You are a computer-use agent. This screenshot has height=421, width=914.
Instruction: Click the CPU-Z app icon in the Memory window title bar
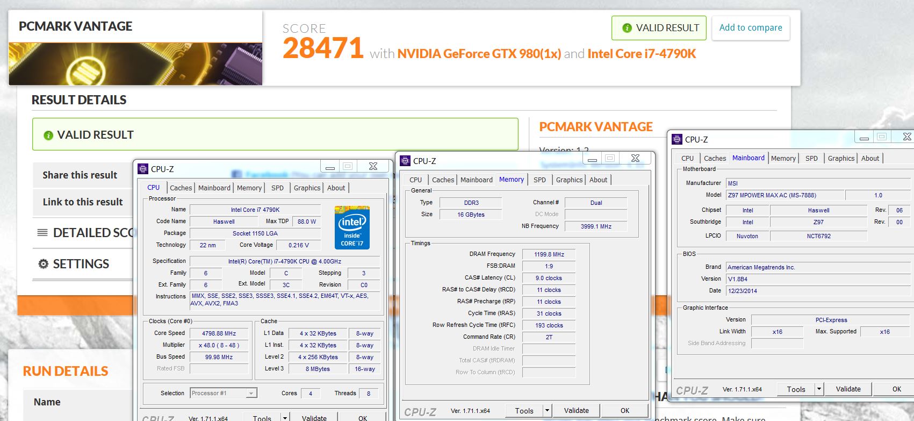click(x=405, y=161)
